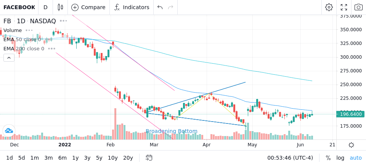Image resolution: width=366 pixels, height=165 pixels.
Task: Click the Apr date axis label
Action: (x=207, y=145)
